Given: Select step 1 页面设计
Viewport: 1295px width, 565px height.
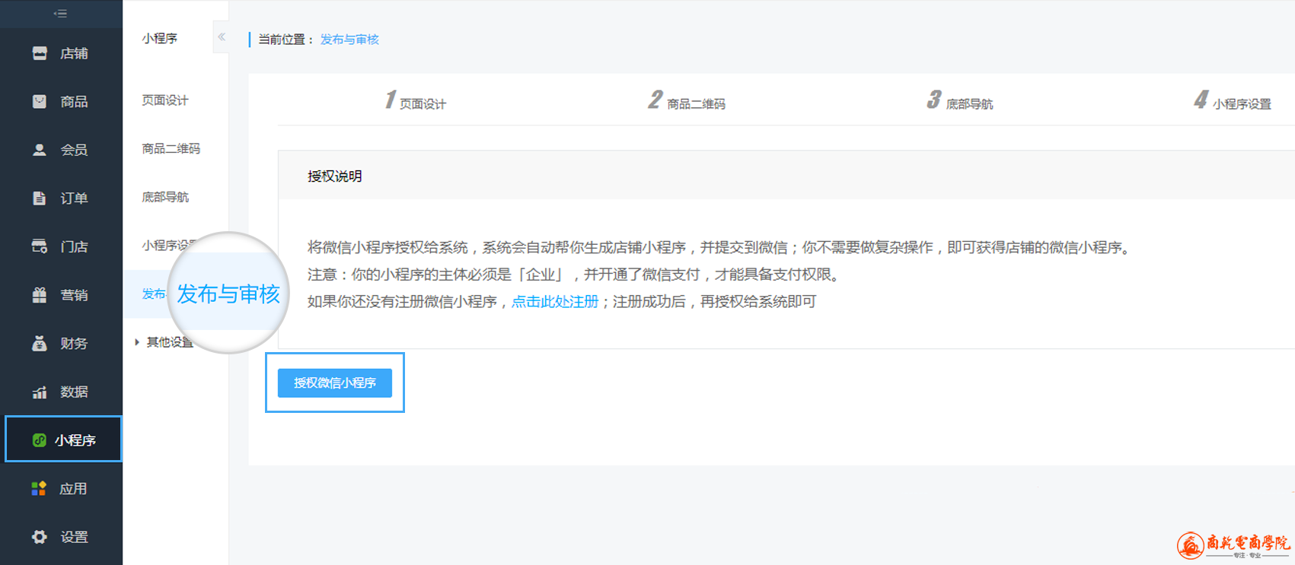Looking at the screenshot, I should coord(416,100).
